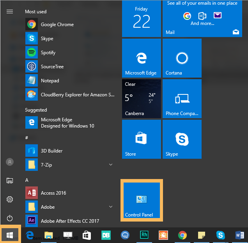This screenshot has width=248, height=243.
Task: Launch Spotify from the Start menu
Action: [x=48, y=53]
